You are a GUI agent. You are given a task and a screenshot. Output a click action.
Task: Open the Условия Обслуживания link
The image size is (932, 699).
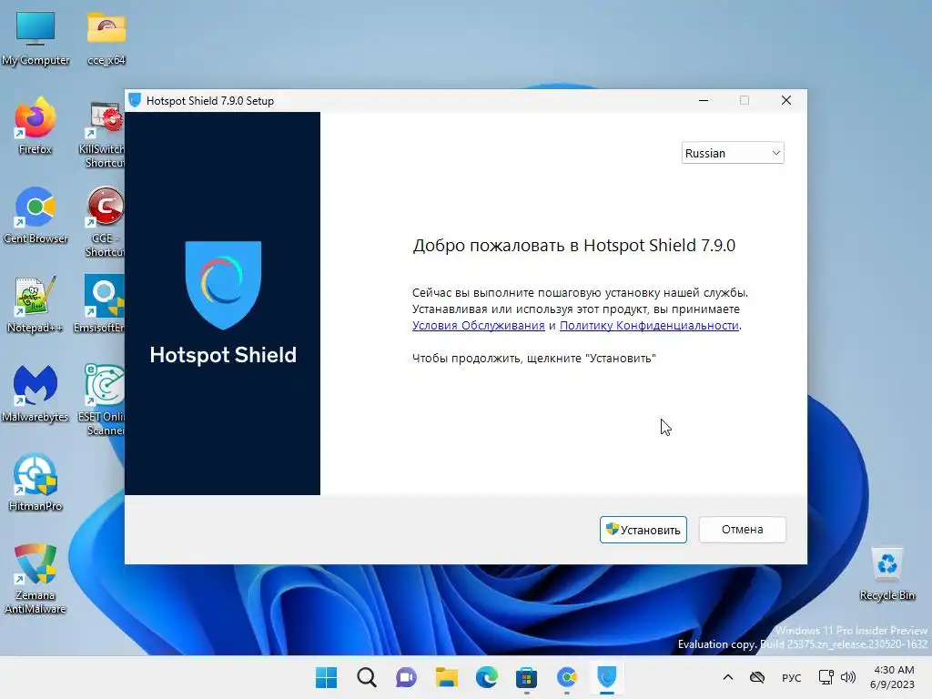(x=479, y=326)
